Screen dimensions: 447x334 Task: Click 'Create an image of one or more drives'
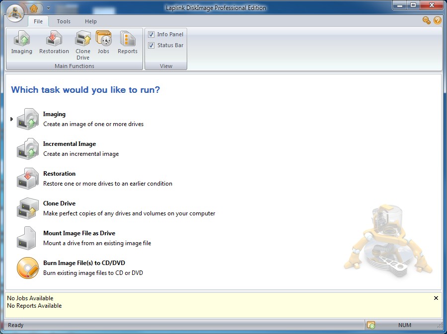[93, 124]
